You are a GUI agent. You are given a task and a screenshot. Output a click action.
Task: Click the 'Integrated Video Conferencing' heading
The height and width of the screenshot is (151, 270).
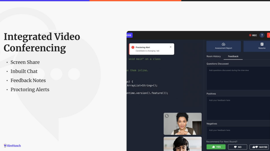pyautogui.click(x=42, y=42)
